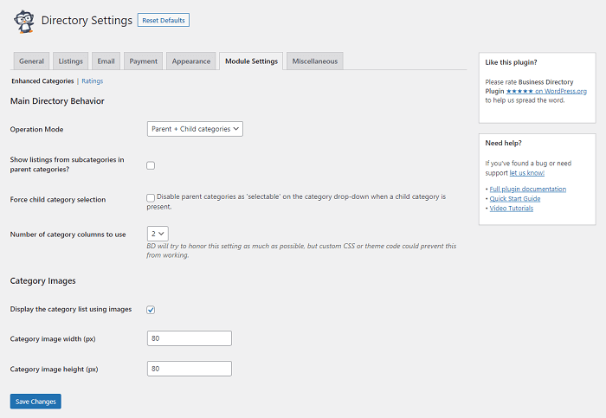Open Full plugin documentation link
The width and height of the screenshot is (606, 418).
pos(528,189)
